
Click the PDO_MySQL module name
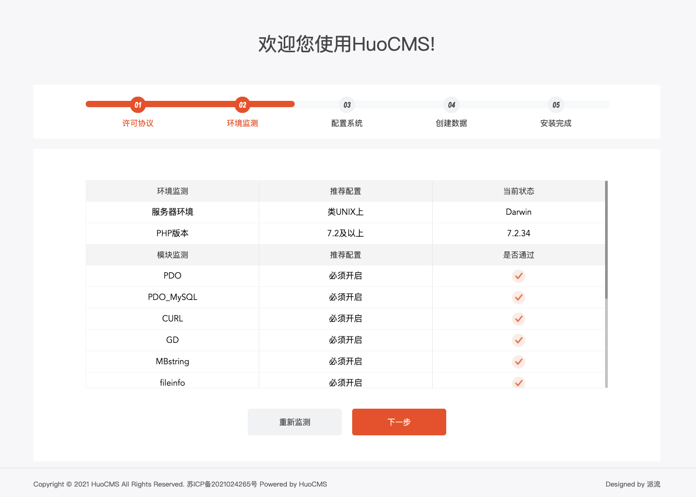click(x=172, y=297)
